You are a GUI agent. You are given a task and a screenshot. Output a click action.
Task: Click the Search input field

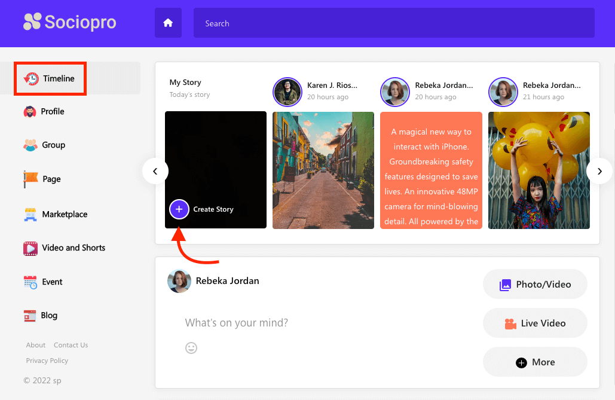coord(393,23)
